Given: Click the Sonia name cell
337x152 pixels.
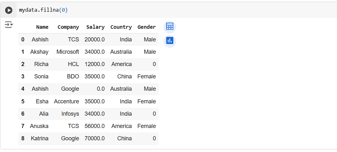Looking at the screenshot, I should 41,76.
